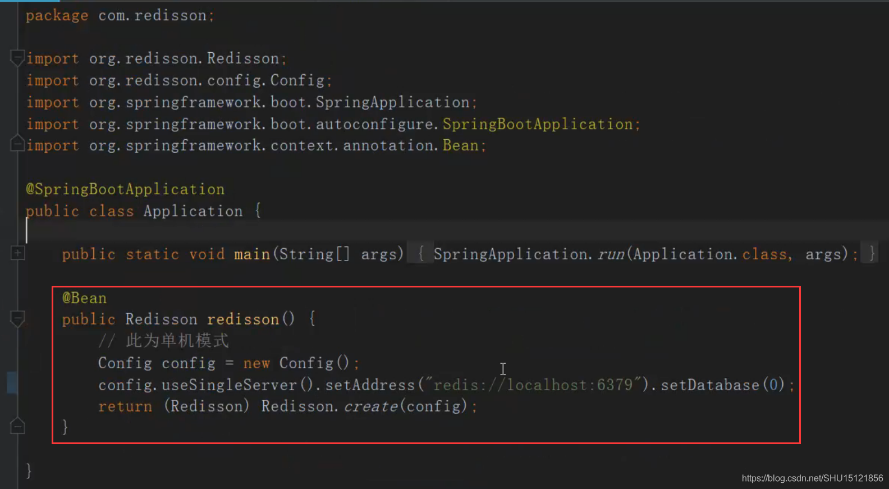Collapse the imports block fold marker

(17, 58)
